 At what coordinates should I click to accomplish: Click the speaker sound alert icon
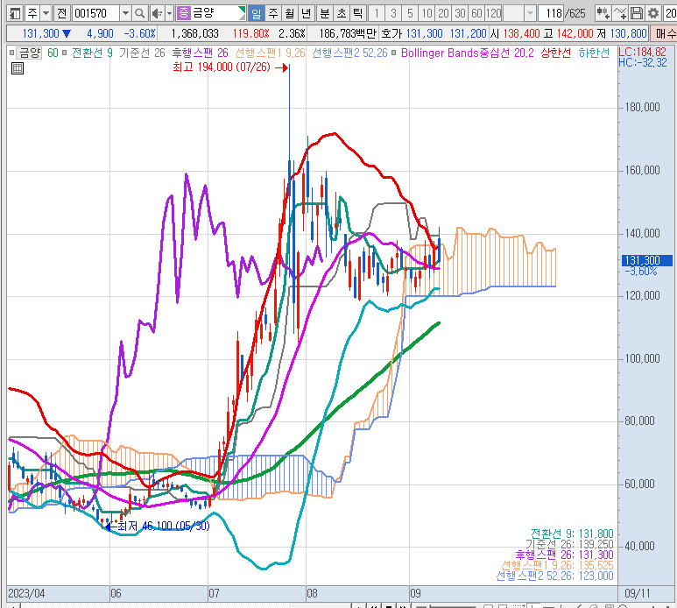click(157, 14)
